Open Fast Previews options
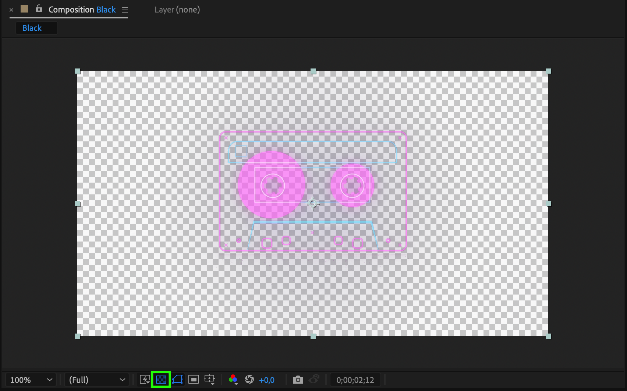Image resolution: width=627 pixels, height=391 pixels. [x=145, y=380]
